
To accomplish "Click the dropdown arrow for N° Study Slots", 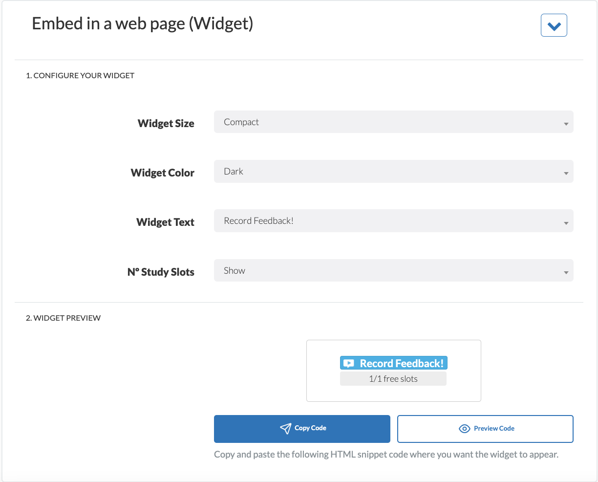I will click(x=565, y=272).
